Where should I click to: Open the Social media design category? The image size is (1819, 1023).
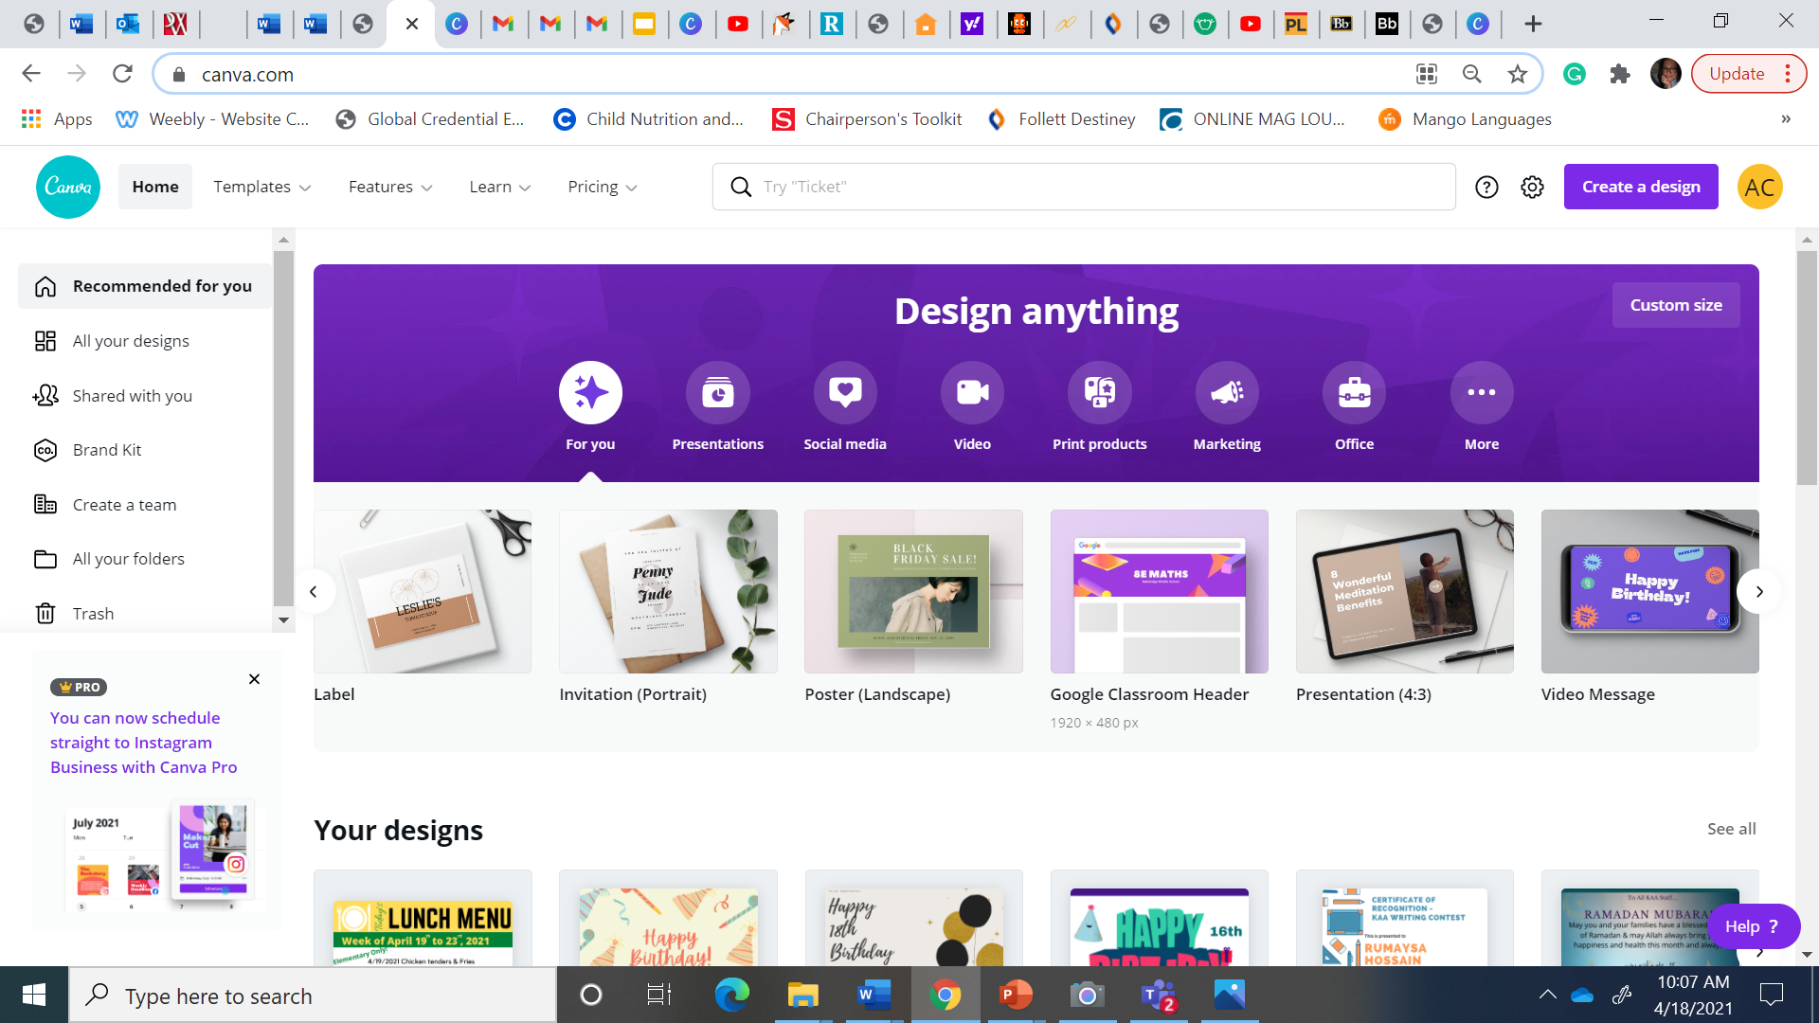click(x=844, y=391)
